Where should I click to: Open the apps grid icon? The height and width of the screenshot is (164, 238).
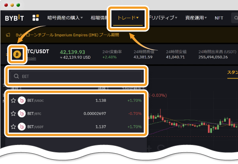click(x=35, y=18)
